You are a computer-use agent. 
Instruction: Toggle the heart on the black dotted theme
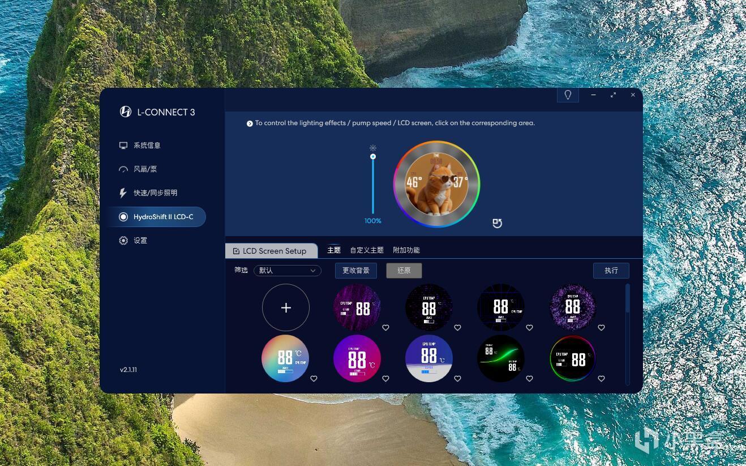pyautogui.click(x=457, y=327)
